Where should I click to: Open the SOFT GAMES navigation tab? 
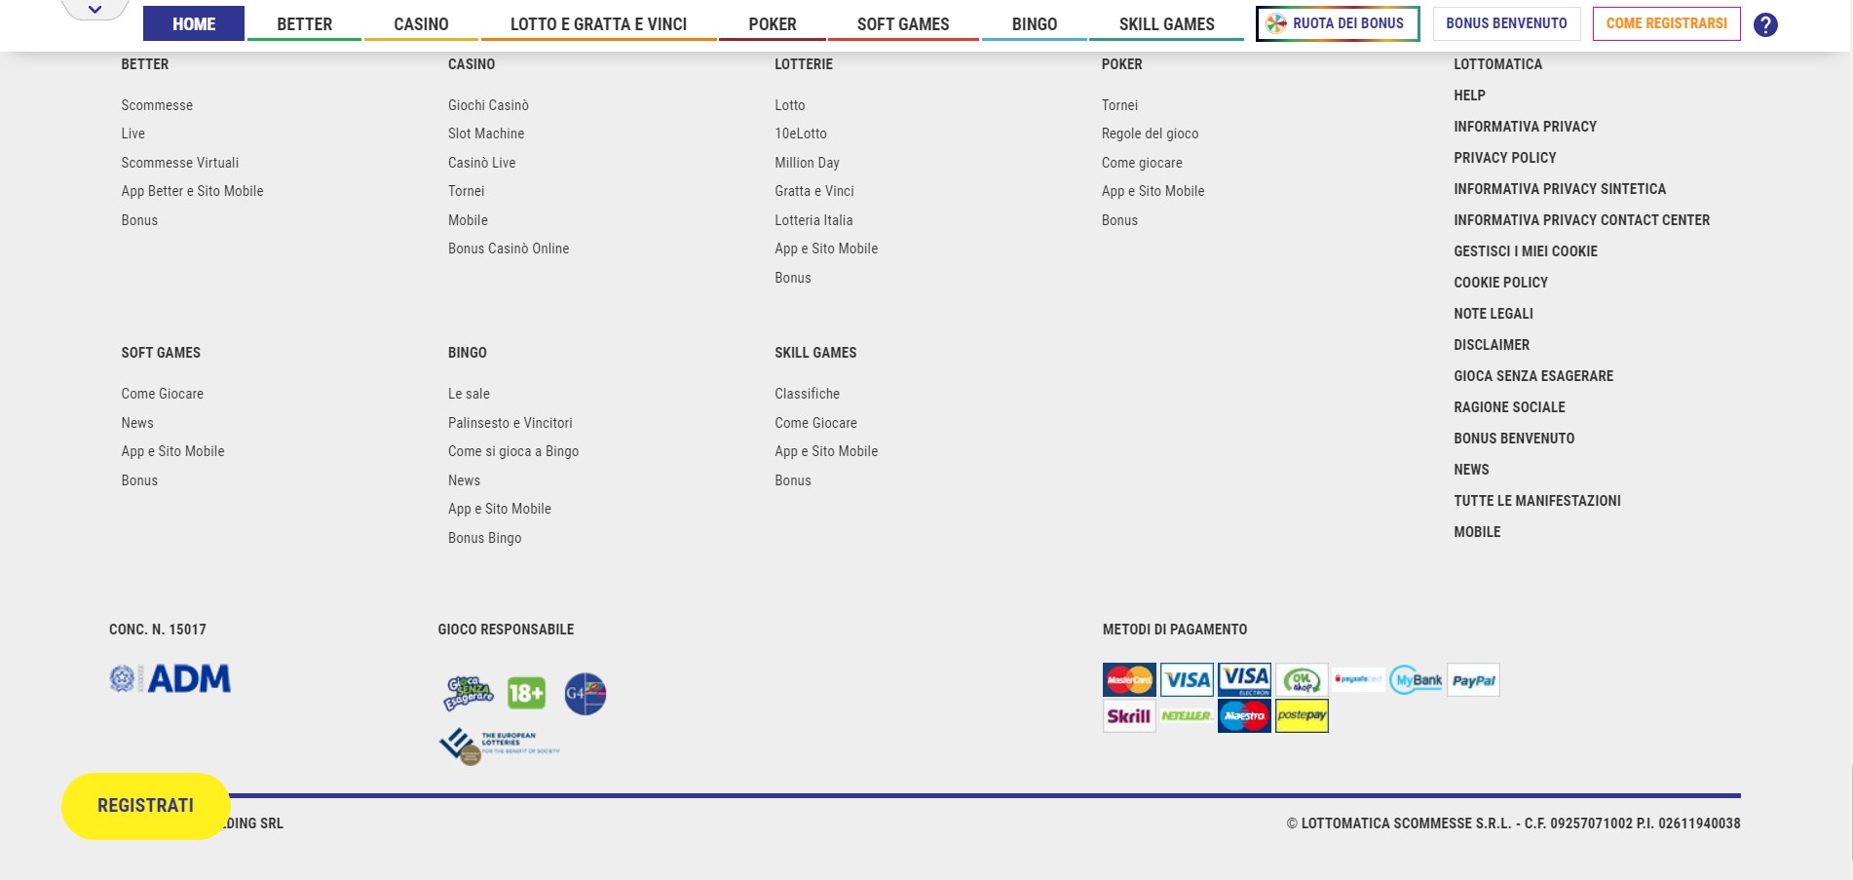pyautogui.click(x=903, y=23)
